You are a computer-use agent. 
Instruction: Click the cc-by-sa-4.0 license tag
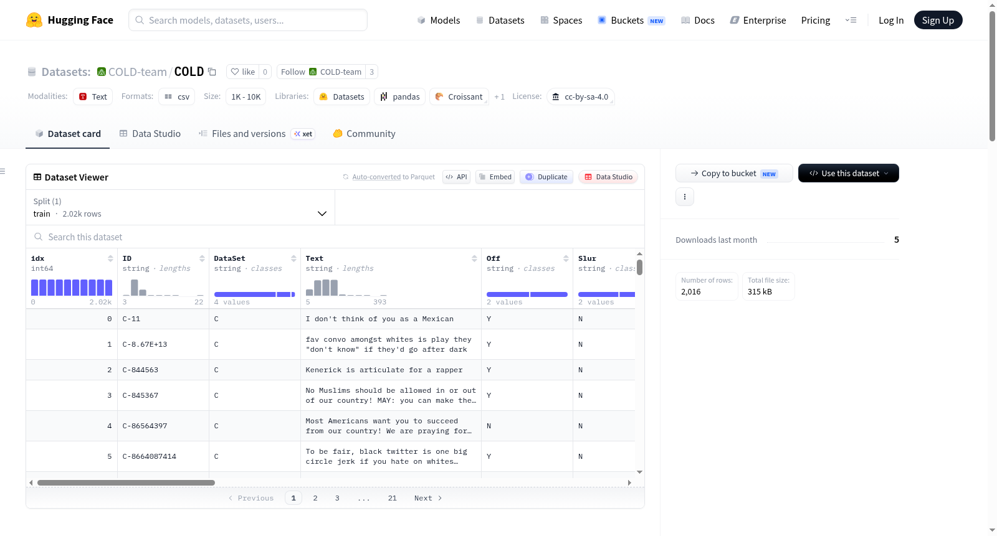click(x=580, y=96)
